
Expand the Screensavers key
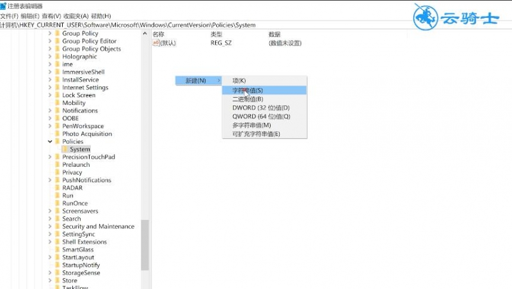click(50, 211)
